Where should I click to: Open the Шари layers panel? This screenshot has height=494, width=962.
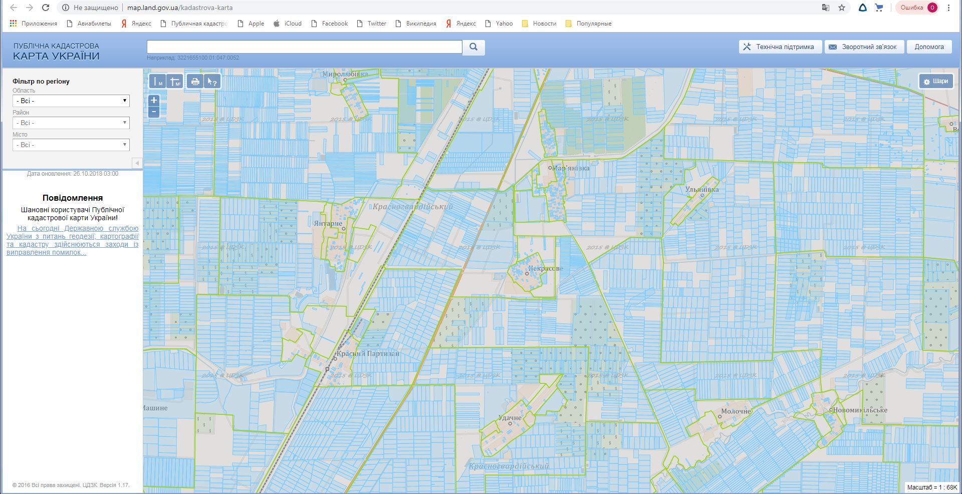[935, 81]
